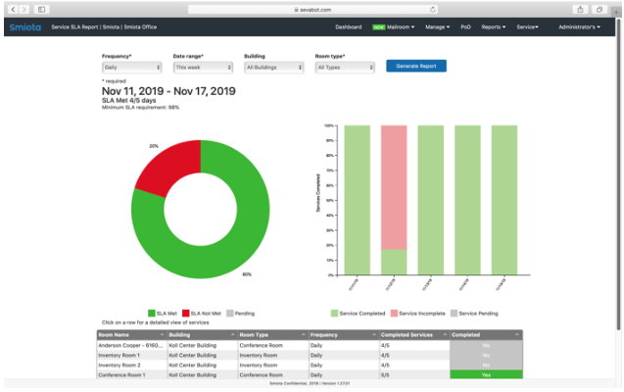
Task: Click the Generate Report button
Action: [x=416, y=66]
